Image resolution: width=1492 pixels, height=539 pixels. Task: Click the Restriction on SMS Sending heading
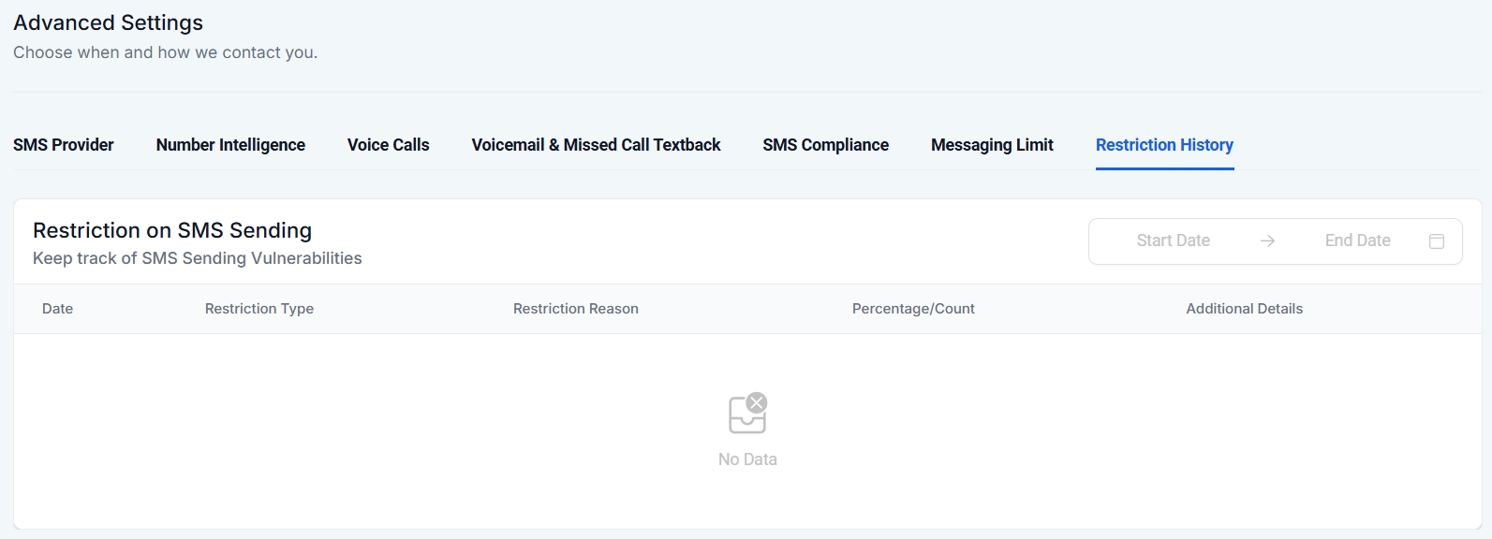(172, 230)
